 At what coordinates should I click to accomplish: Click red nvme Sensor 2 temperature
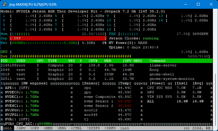click(125, 106)
